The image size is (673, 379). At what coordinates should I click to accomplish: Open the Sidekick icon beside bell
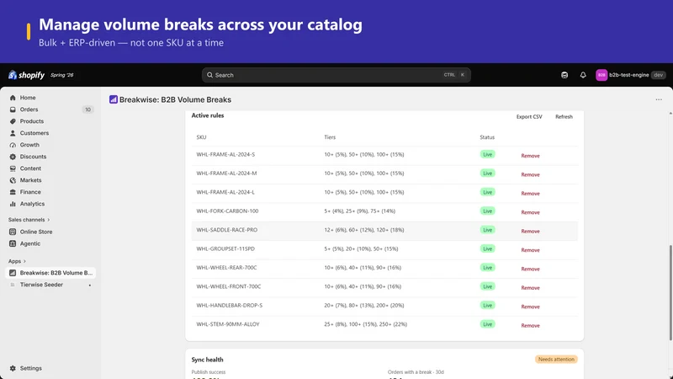point(564,75)
